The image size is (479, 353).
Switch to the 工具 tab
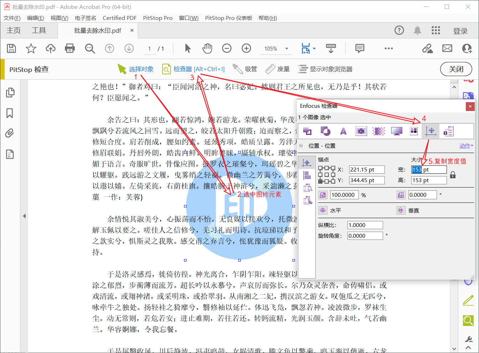point(39,31)
